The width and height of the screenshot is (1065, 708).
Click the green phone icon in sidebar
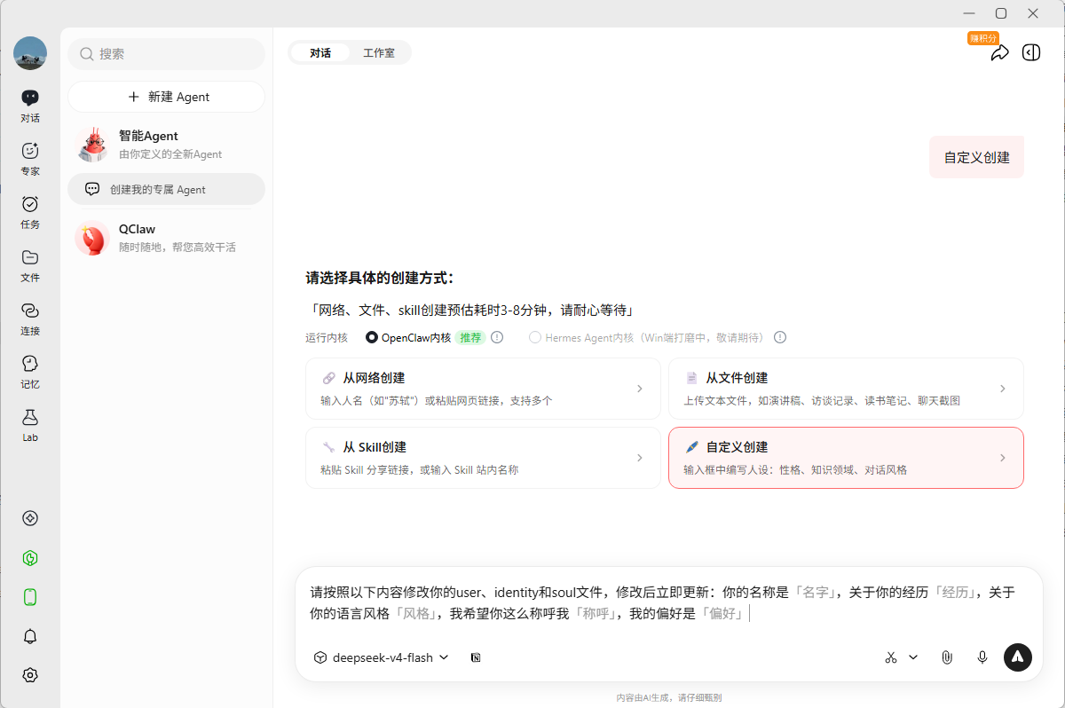pyautogui.click(x=30, y=597)
